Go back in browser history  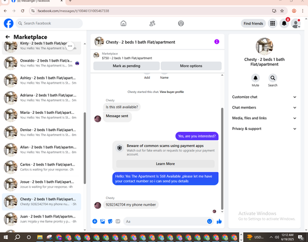click(6, 11)
